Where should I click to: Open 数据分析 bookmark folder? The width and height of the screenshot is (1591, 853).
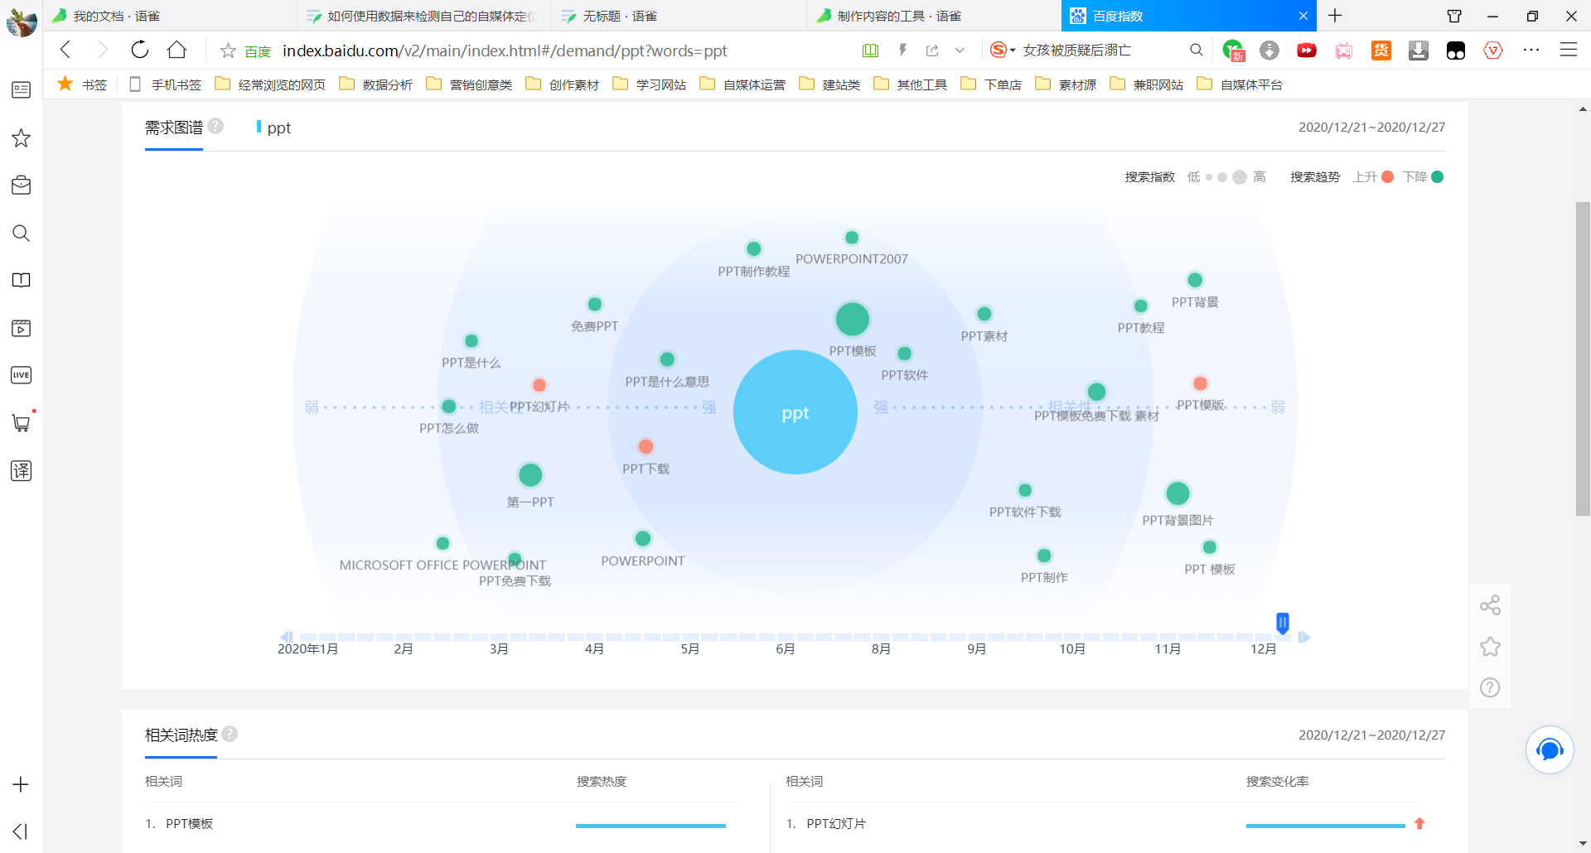pos(375,84)
